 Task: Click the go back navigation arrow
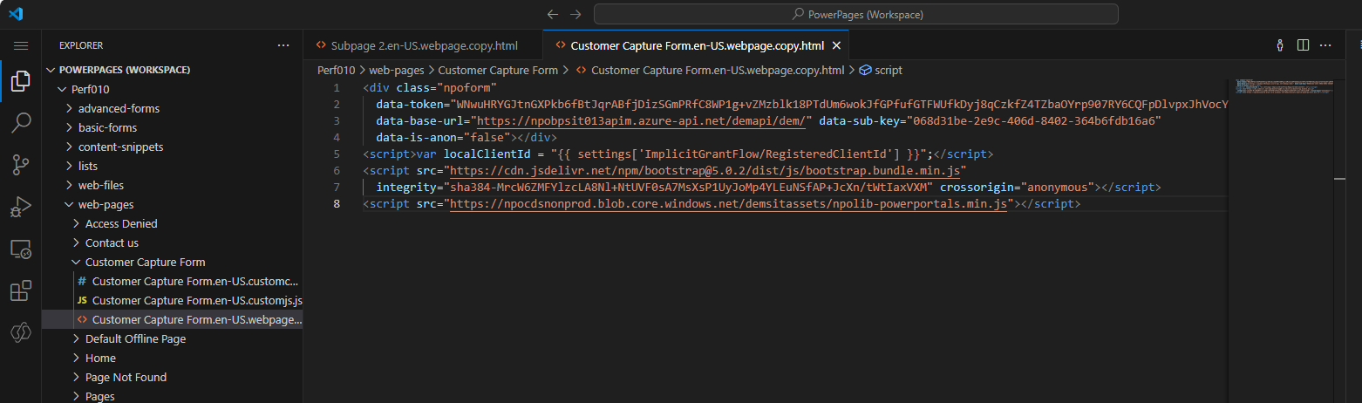(552, 14)
